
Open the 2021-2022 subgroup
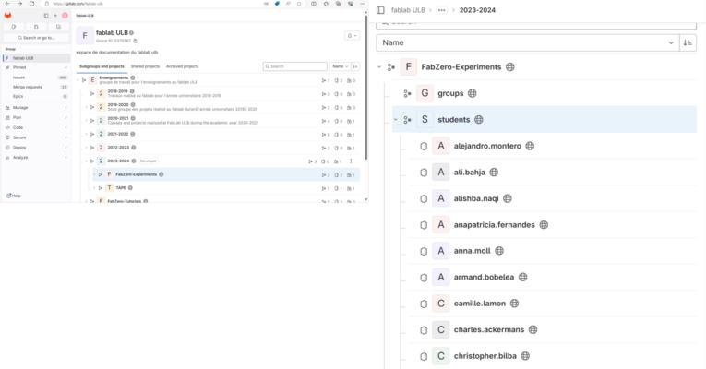pos(118,134)
